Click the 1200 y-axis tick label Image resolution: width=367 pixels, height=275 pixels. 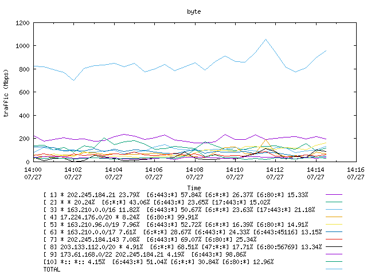22,23
